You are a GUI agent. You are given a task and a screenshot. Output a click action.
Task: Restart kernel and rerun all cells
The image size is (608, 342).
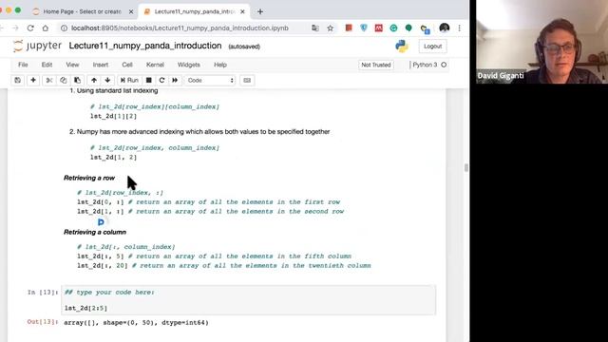coord(175,80)
